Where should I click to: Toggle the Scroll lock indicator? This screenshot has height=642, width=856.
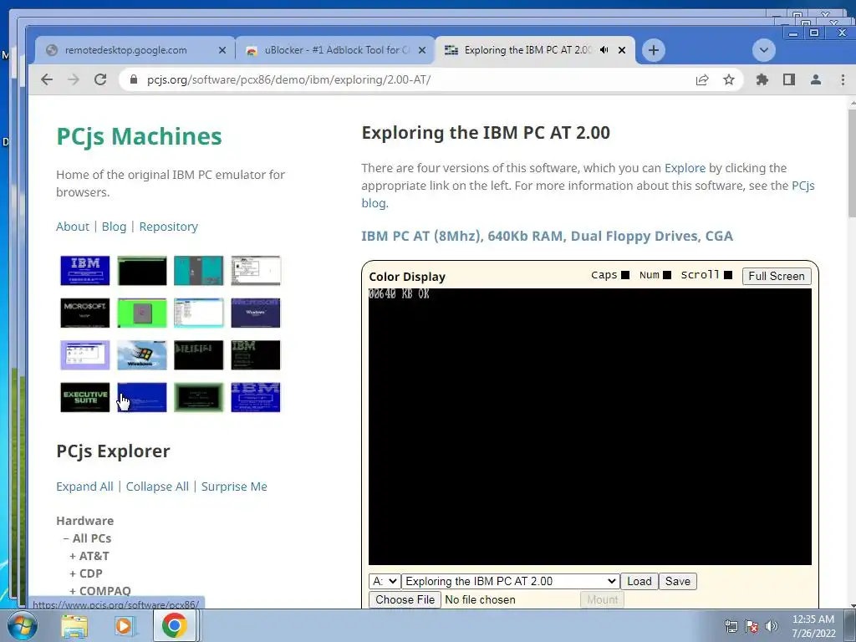tap(728, 275)
